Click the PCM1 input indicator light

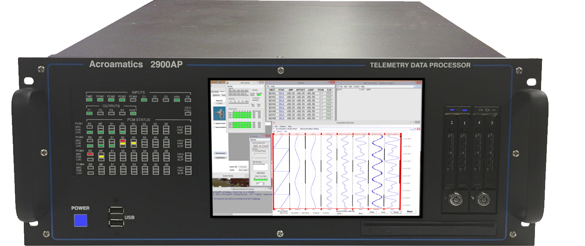coord(100,100)
